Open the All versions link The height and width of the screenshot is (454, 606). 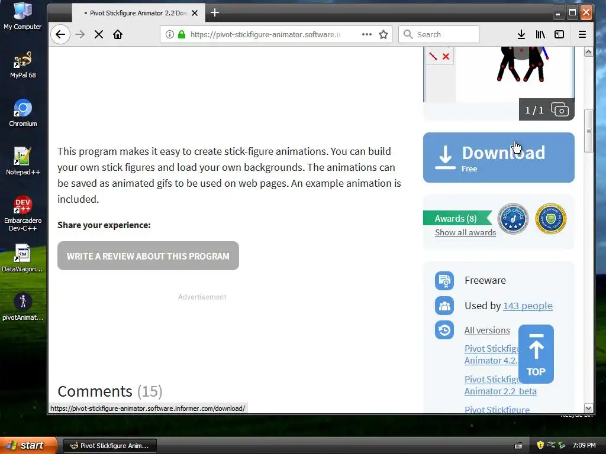(487, 330)
